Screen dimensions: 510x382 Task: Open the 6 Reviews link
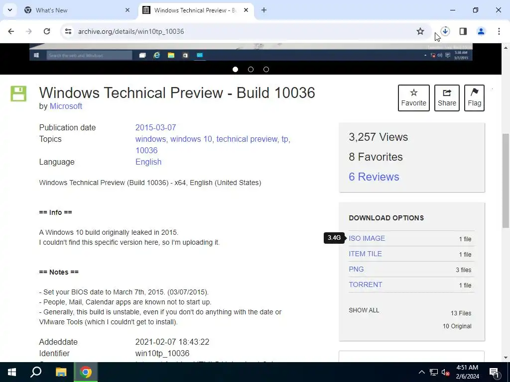[x=374, y=177]
